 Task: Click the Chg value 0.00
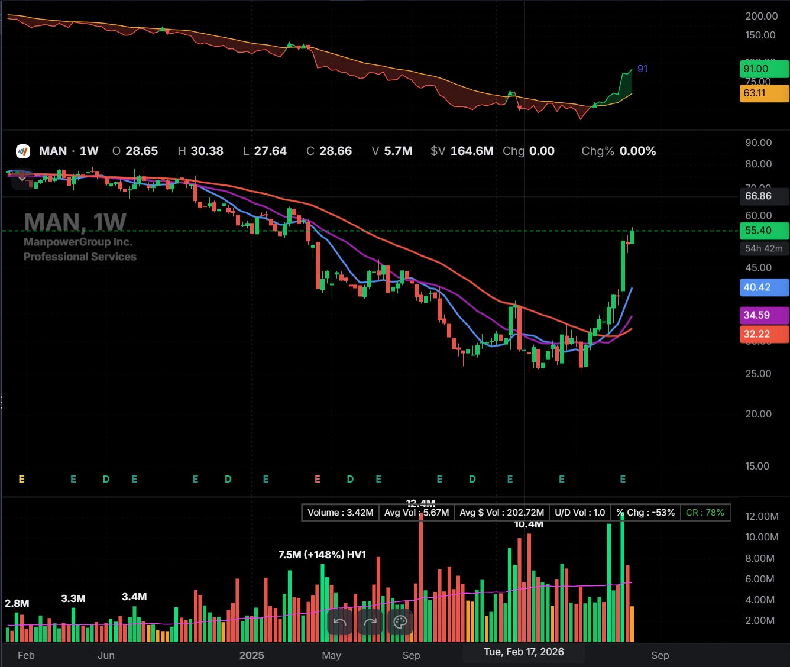[x=542, y=151]
